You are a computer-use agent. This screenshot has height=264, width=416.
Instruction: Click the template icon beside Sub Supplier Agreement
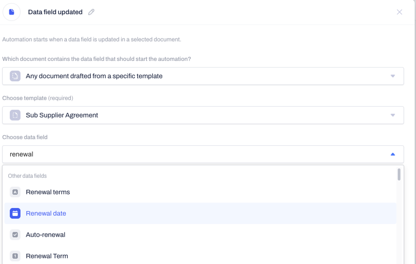[x=15, y=115]
